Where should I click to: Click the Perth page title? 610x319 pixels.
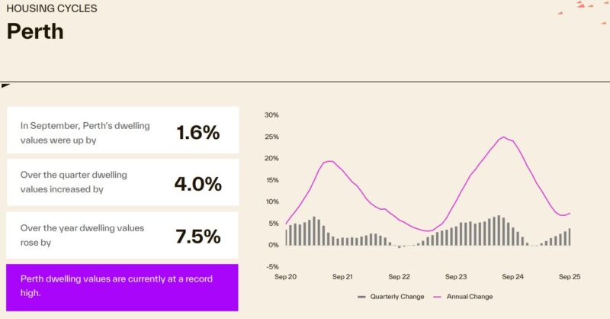coord(35,32)
